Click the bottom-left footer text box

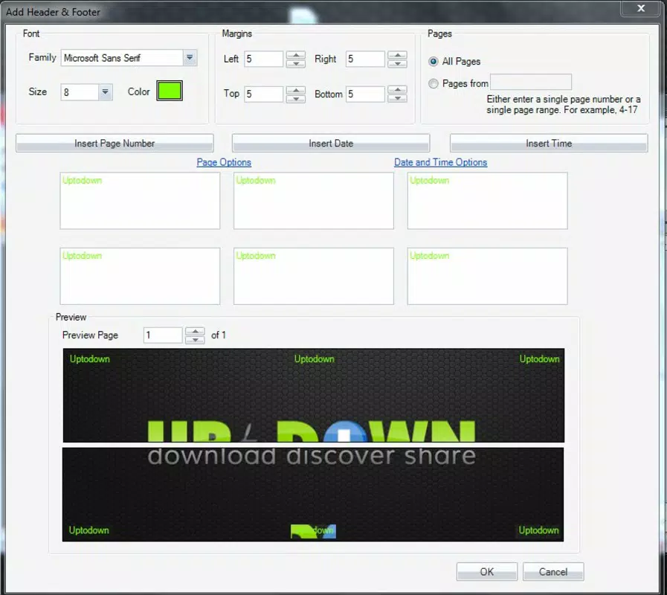140,276
